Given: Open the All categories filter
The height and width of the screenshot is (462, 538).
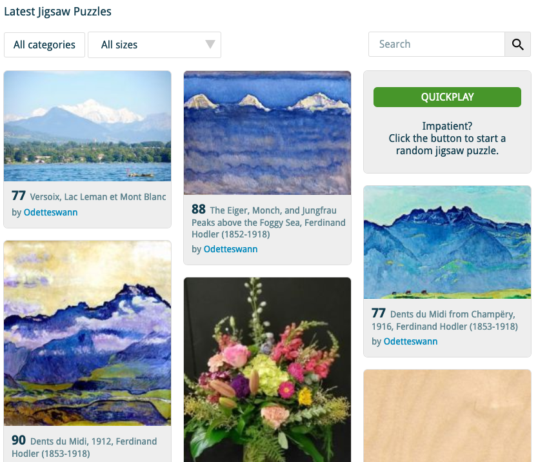Looking at the screenshot, I should [x=45, y=45].
